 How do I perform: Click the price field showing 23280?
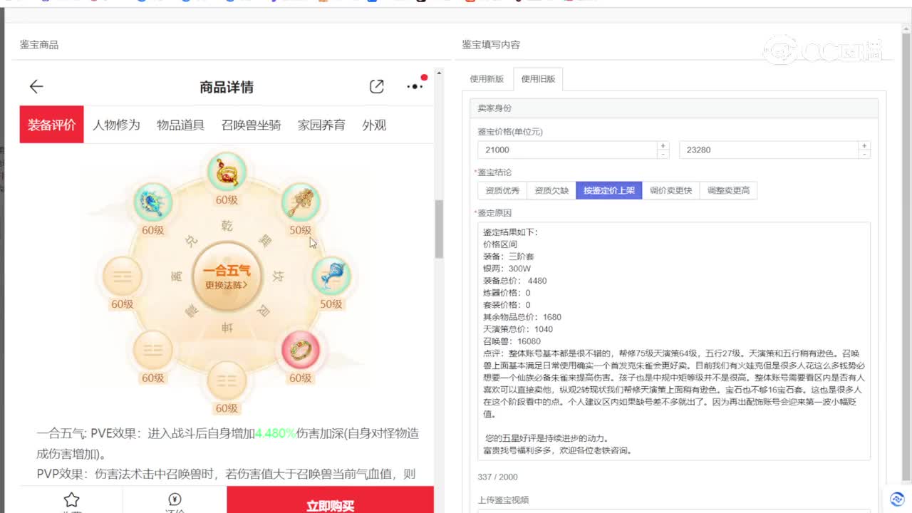pyautogui.click(x=768, y=150)
